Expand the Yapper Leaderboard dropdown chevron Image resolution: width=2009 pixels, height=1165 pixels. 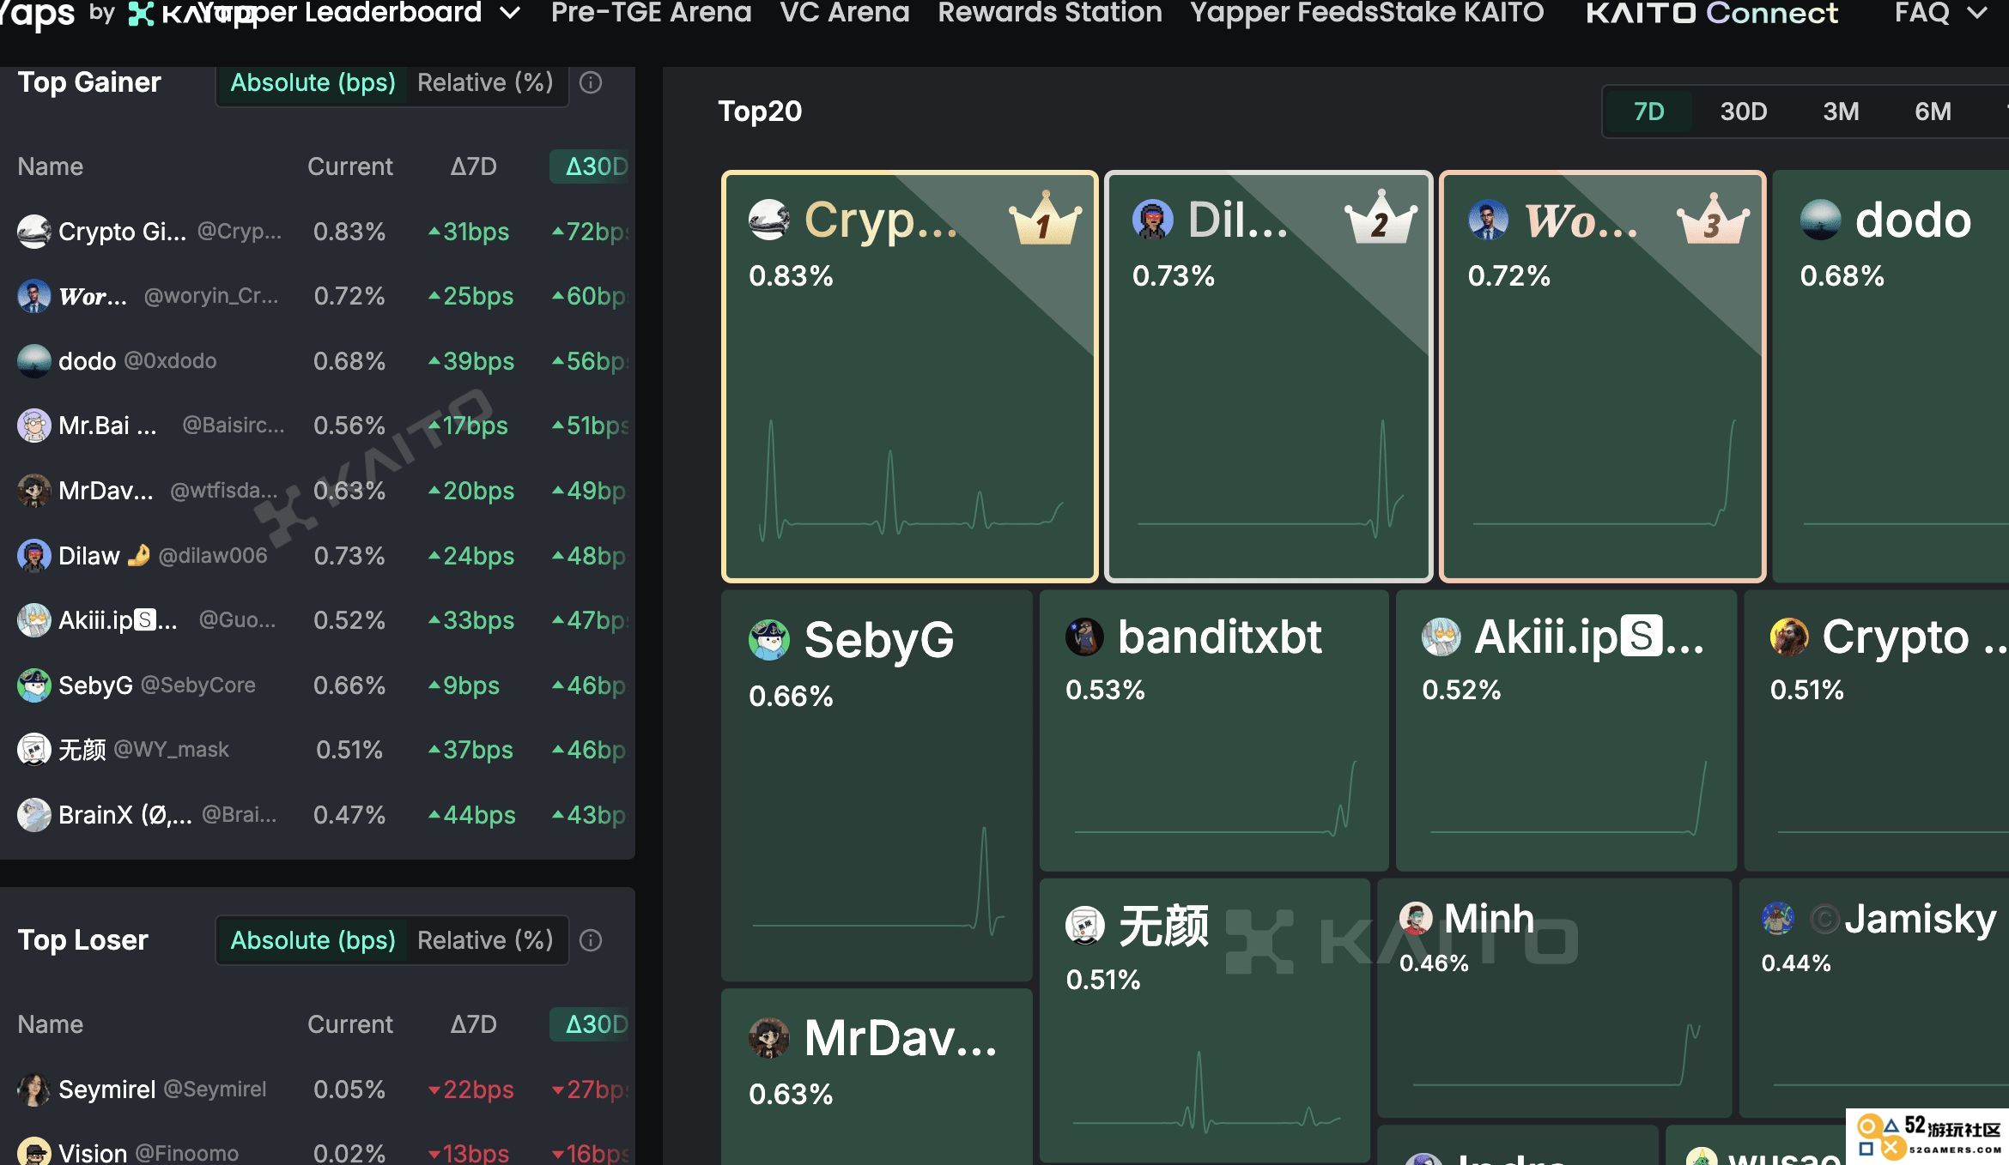[510, 13]
